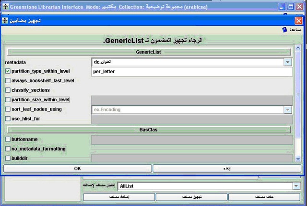
Task: Click the Arabic cancel button beside OK
Action: pos(227,169)
